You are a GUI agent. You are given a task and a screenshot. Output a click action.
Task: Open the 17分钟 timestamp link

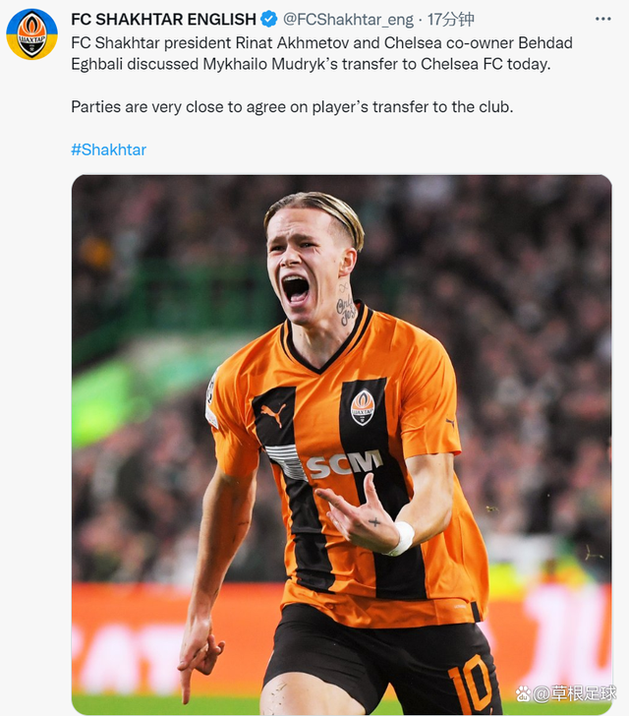450,20
